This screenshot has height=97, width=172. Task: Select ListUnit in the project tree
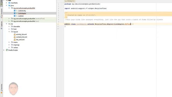[21, 16]
